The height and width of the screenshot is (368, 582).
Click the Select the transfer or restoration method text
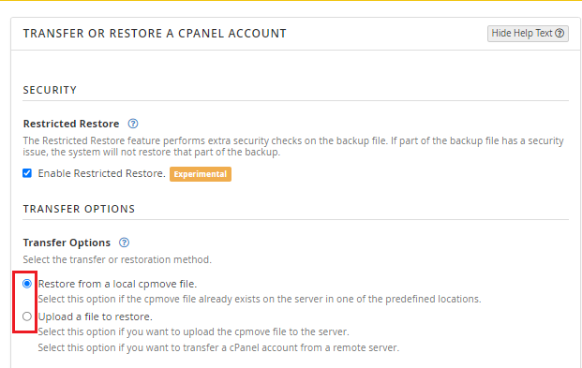[117, 259]
